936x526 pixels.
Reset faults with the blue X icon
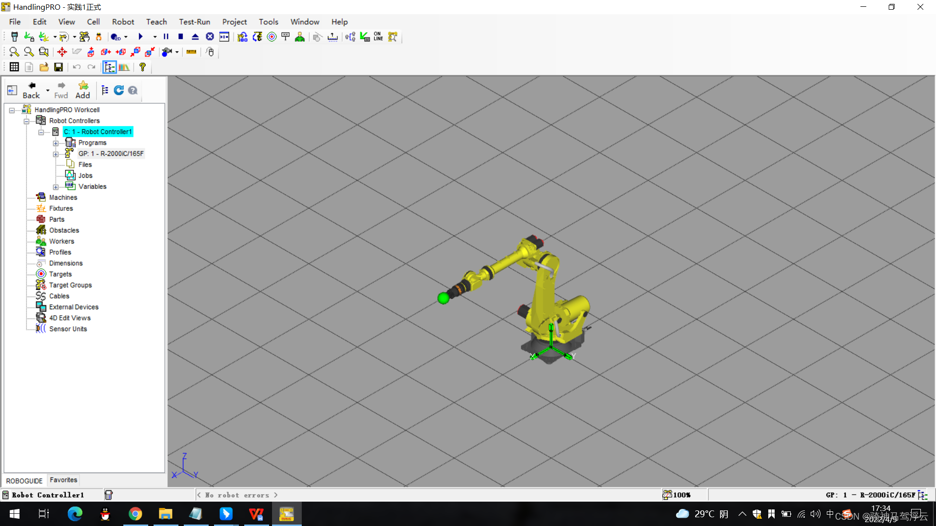(210, 37)
